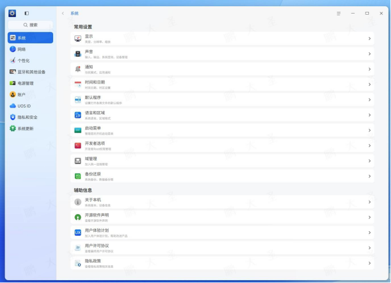Viewport: 391px width, 283px height.
Task: Click the 账户 sidebar label
Action: pyautogui.click(x=21, y=95)
